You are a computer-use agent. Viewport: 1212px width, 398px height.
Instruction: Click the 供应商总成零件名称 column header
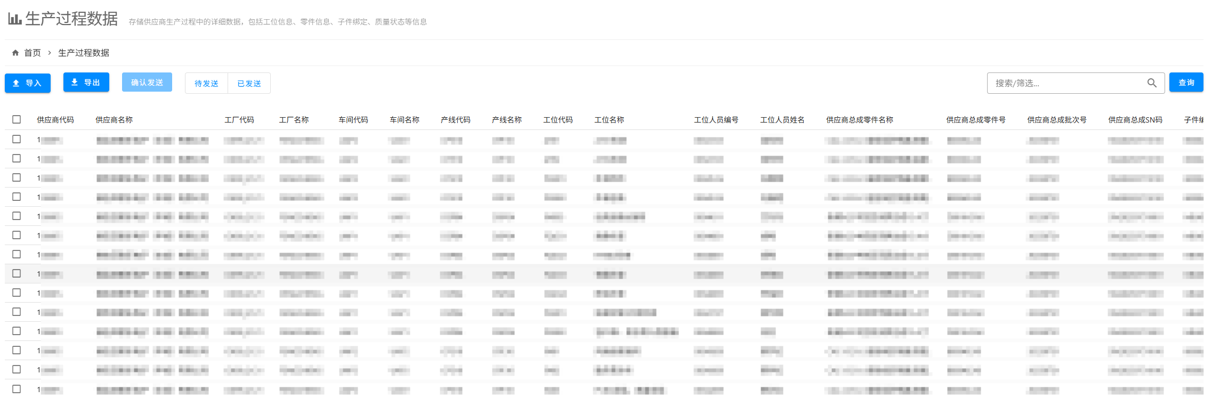tap(859, 120)
